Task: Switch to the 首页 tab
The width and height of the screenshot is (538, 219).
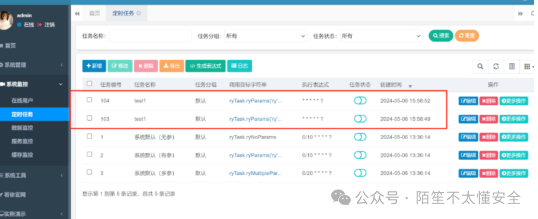Action: pos(95,13)
